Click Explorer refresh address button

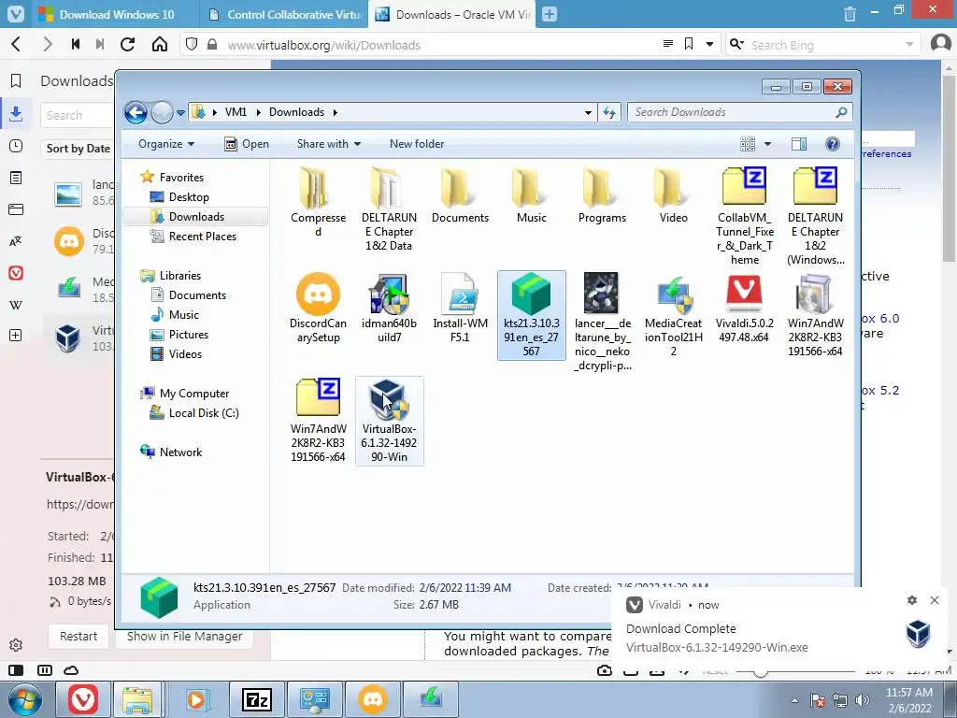tap(609, 112)
